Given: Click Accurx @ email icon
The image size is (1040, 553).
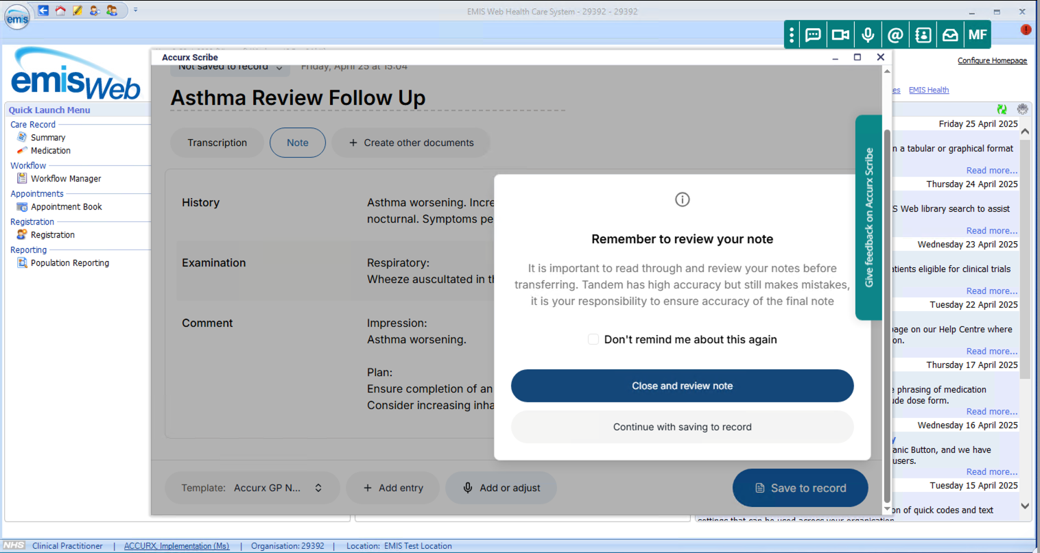Looking at the screenshot, I should coord(895,35).
